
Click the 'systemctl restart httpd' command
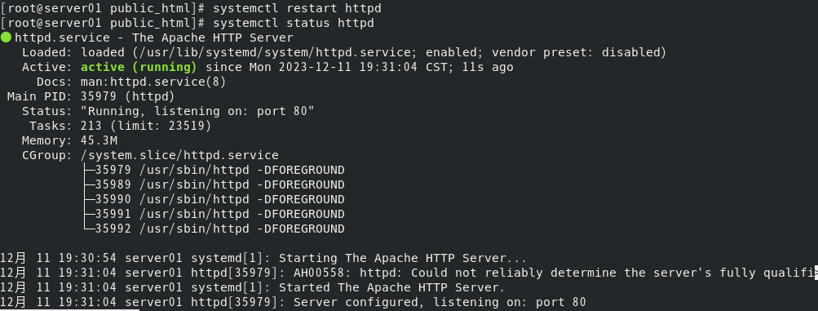point(297,8)
